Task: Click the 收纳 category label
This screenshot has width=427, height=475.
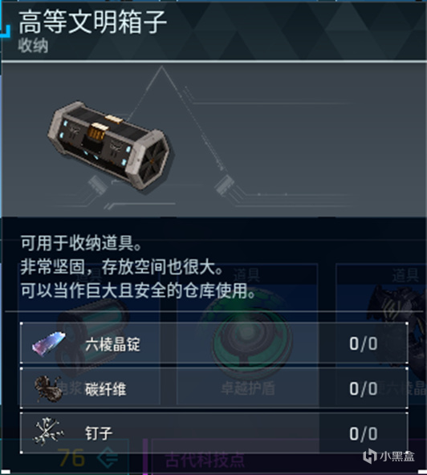Action: click(x=33, y=47)
